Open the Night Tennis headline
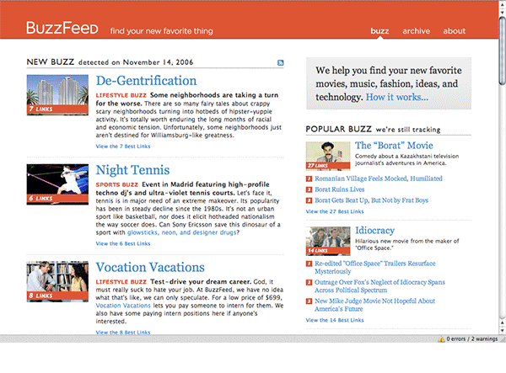Screen dimensions: 506x373 [132, 170]
